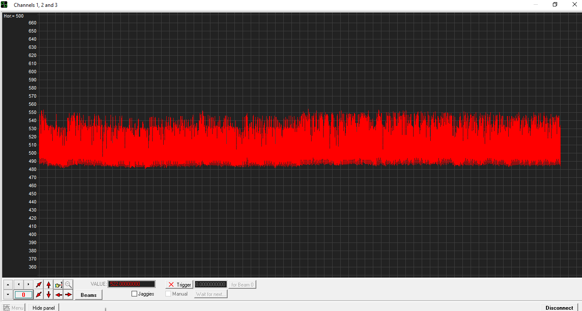Open the Menu button

coord(13,308)
